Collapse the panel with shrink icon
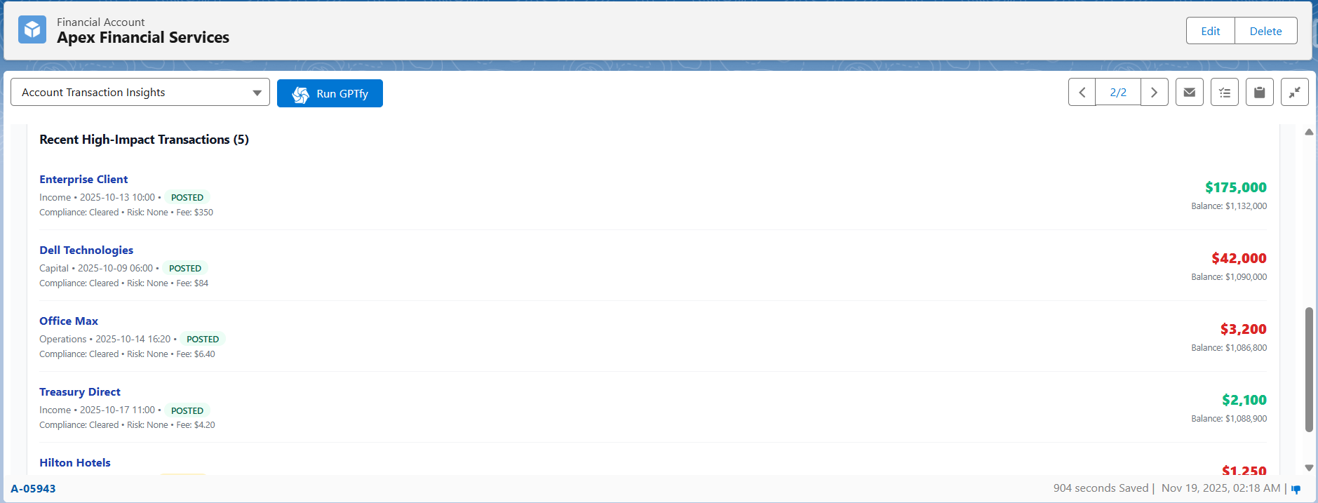This screenshot has height=503, width=1318. pyautogui.click(x=1294, y=93)
